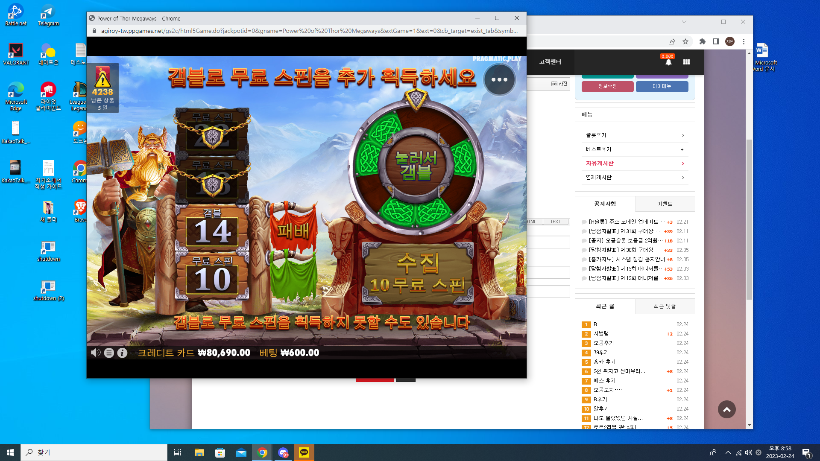Open the [홈카지노] 시스템 점검 공지안내 notice
The width and height of the screenshot is (820, 461).
(x=627, y=260)
